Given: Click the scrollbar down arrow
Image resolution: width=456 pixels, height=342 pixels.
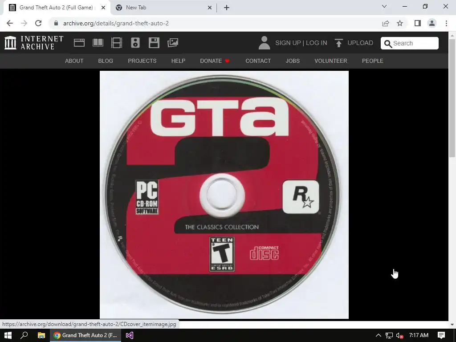Looking at the screenshot, I should point(452,325).
